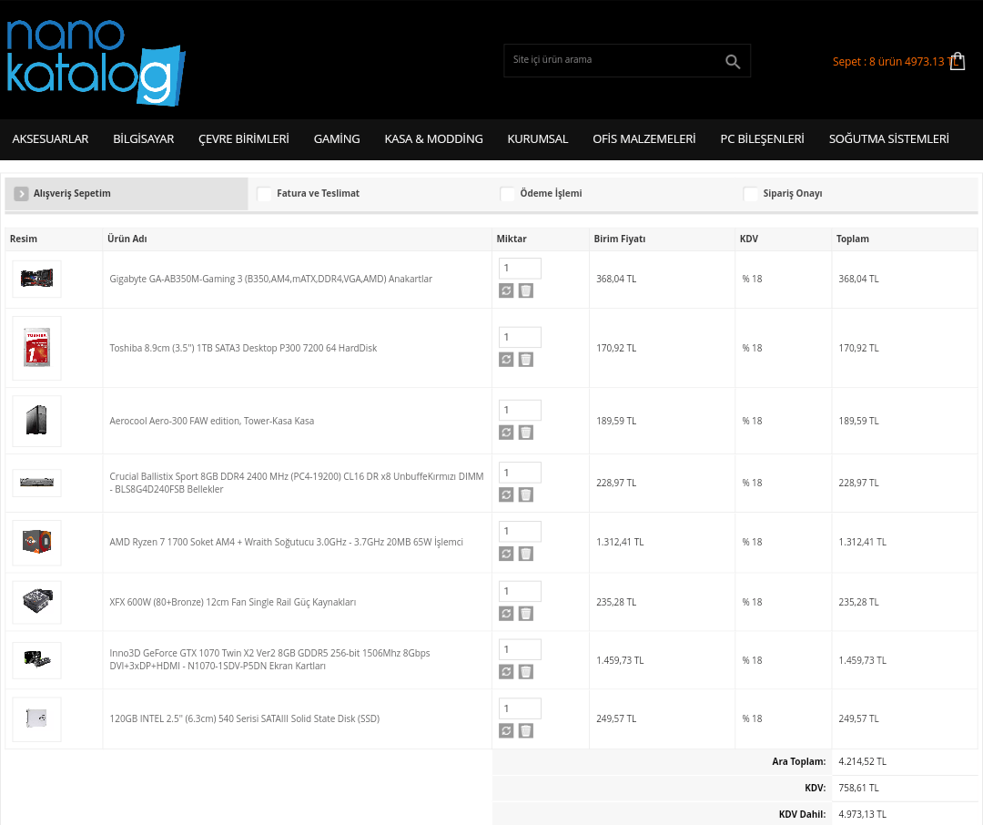Screen dimensions: 983x825
Task: Click Inno3D graphics card thumbnail
Action: (37, 660)
